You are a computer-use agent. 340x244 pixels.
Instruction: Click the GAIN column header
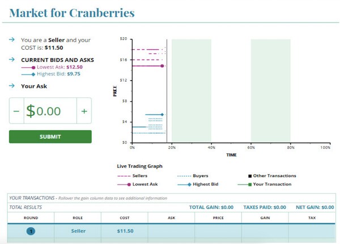point(265,217)
